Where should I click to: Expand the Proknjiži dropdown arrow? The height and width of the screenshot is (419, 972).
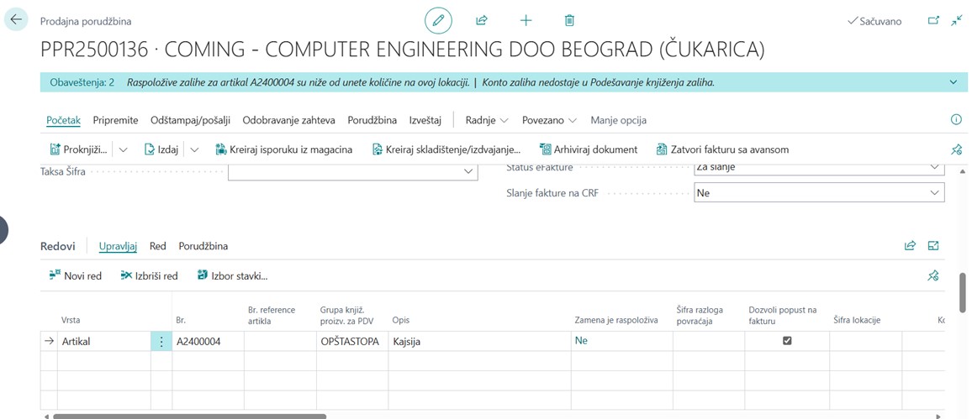123,149
